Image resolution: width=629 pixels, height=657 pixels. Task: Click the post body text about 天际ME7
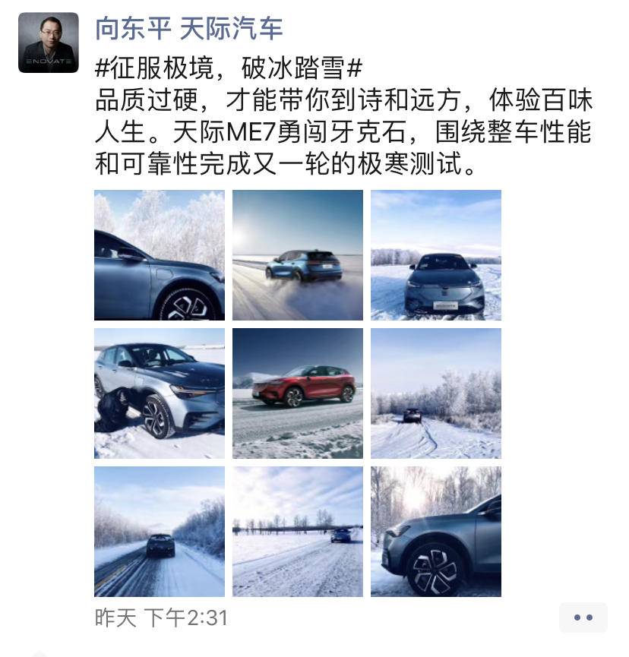[x=343, y=131]
